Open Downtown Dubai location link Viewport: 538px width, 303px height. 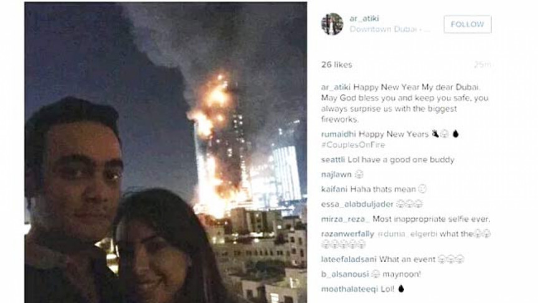(390, 29)
